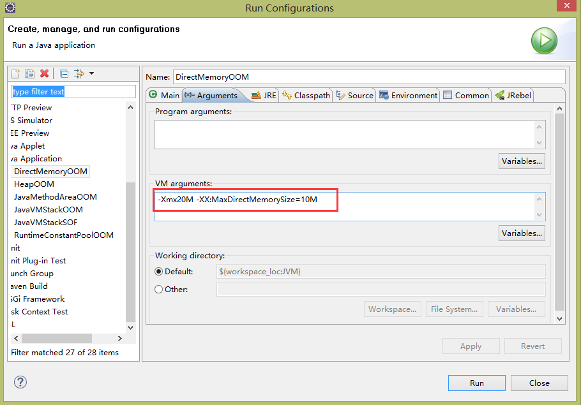The image size is (581, 405).
Task: Click the New launch configuration icon
Action: [x=15, y=73]
